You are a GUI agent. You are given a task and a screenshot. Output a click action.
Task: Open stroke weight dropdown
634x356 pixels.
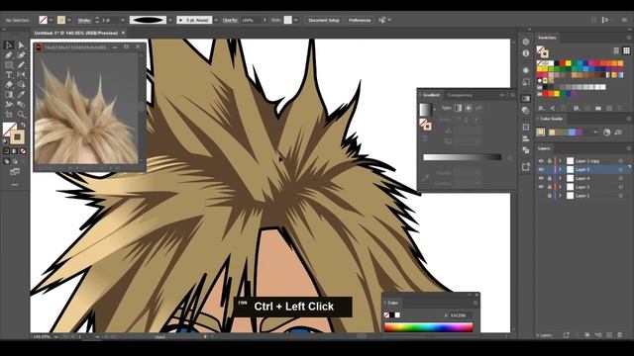(x=123, y=20)
